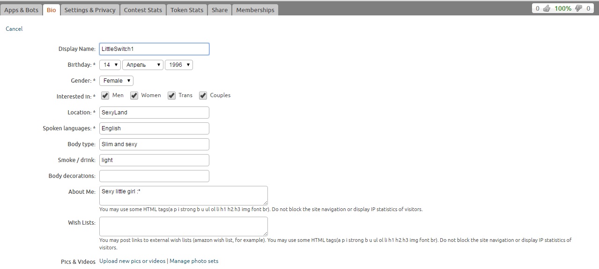Open the Gender dropdown

point(116,81)
